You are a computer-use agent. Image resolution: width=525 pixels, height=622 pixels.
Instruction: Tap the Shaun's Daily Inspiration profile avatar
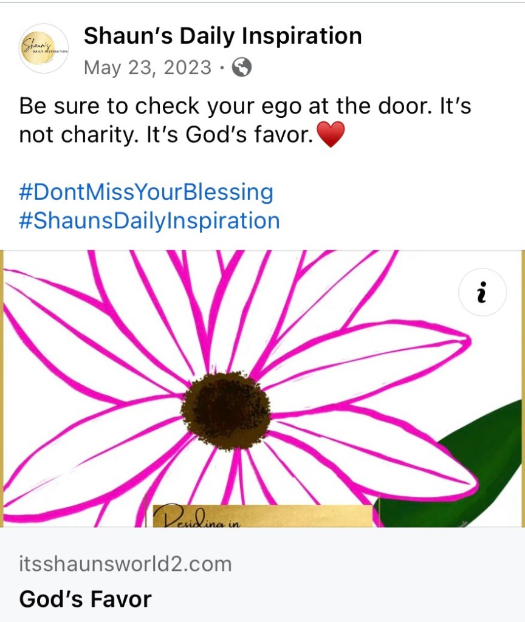click(x=44, y=49)
